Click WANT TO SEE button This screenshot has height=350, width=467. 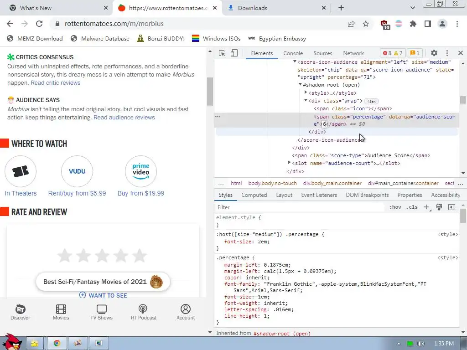(x=103, y=295)
